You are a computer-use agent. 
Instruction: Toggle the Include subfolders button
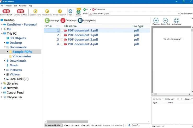[53, 125]
